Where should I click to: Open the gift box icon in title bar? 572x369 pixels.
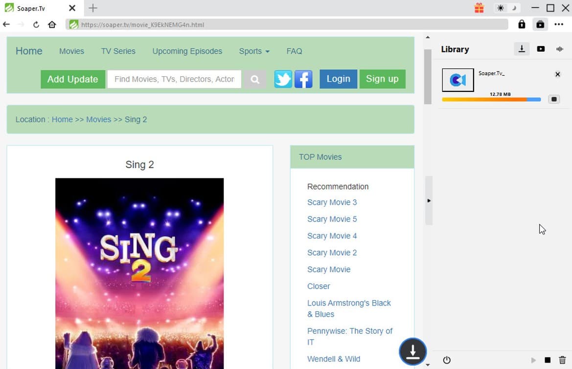point(479,8)
